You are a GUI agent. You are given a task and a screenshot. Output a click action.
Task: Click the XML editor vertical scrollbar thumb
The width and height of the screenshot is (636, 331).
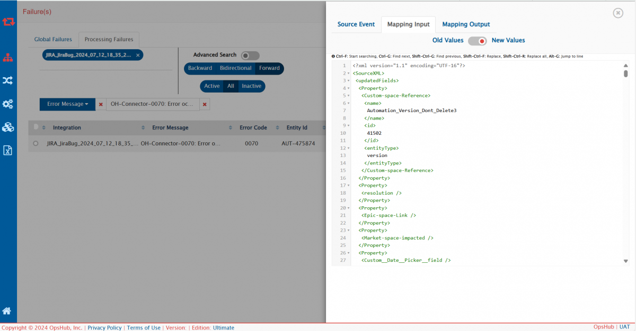pos(625,73)
